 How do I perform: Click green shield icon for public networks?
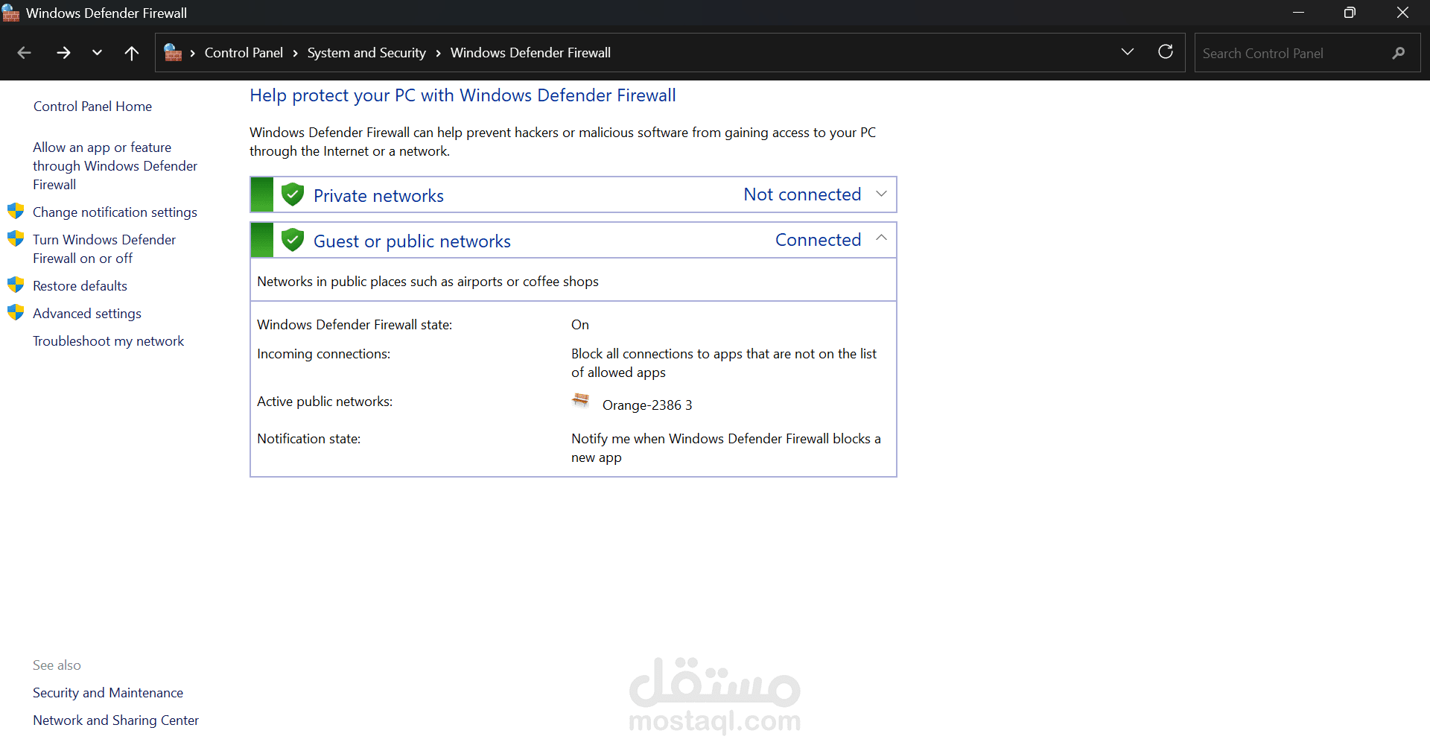coord(293,240)
